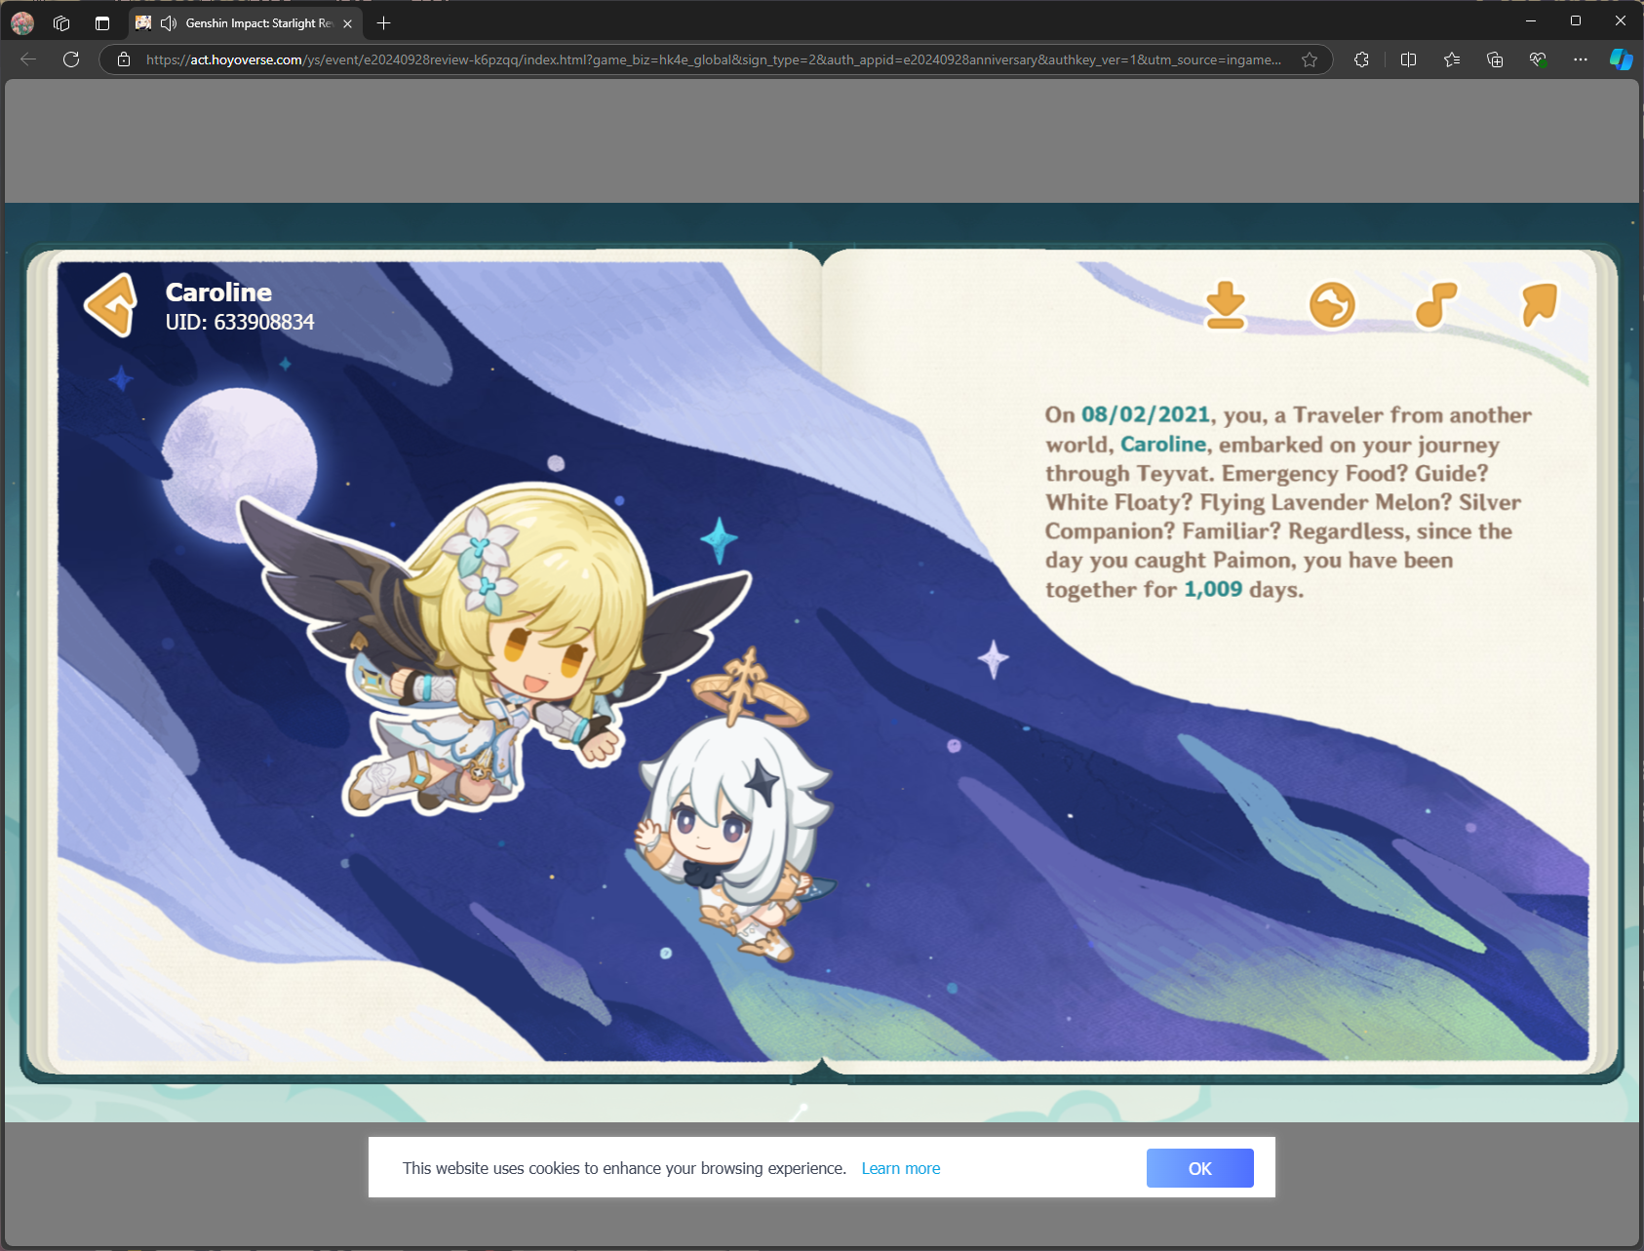The height and width of the screenshot is (1251, 1644).
Task: Open a new browser tab
Action: click(x=383, y=22)
